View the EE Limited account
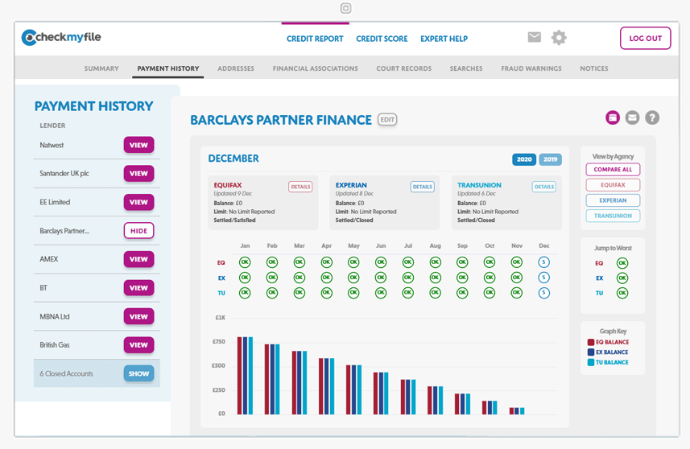This screenshot has width=690, height=449. click(138, 202)
